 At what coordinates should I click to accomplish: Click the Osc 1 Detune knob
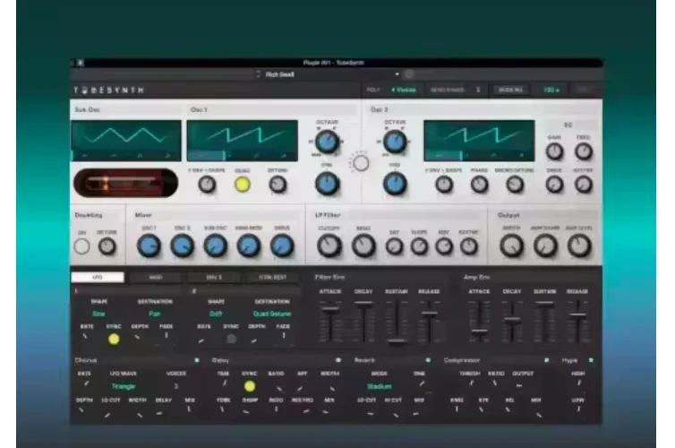tap(278, 185)
